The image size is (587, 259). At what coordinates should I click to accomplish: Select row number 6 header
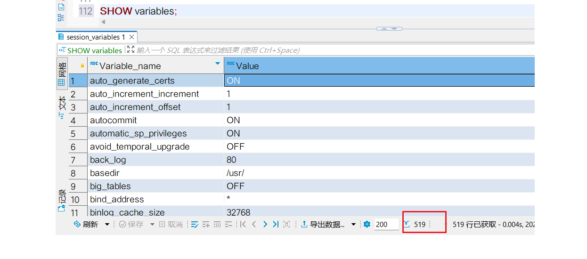coord(78,146)
